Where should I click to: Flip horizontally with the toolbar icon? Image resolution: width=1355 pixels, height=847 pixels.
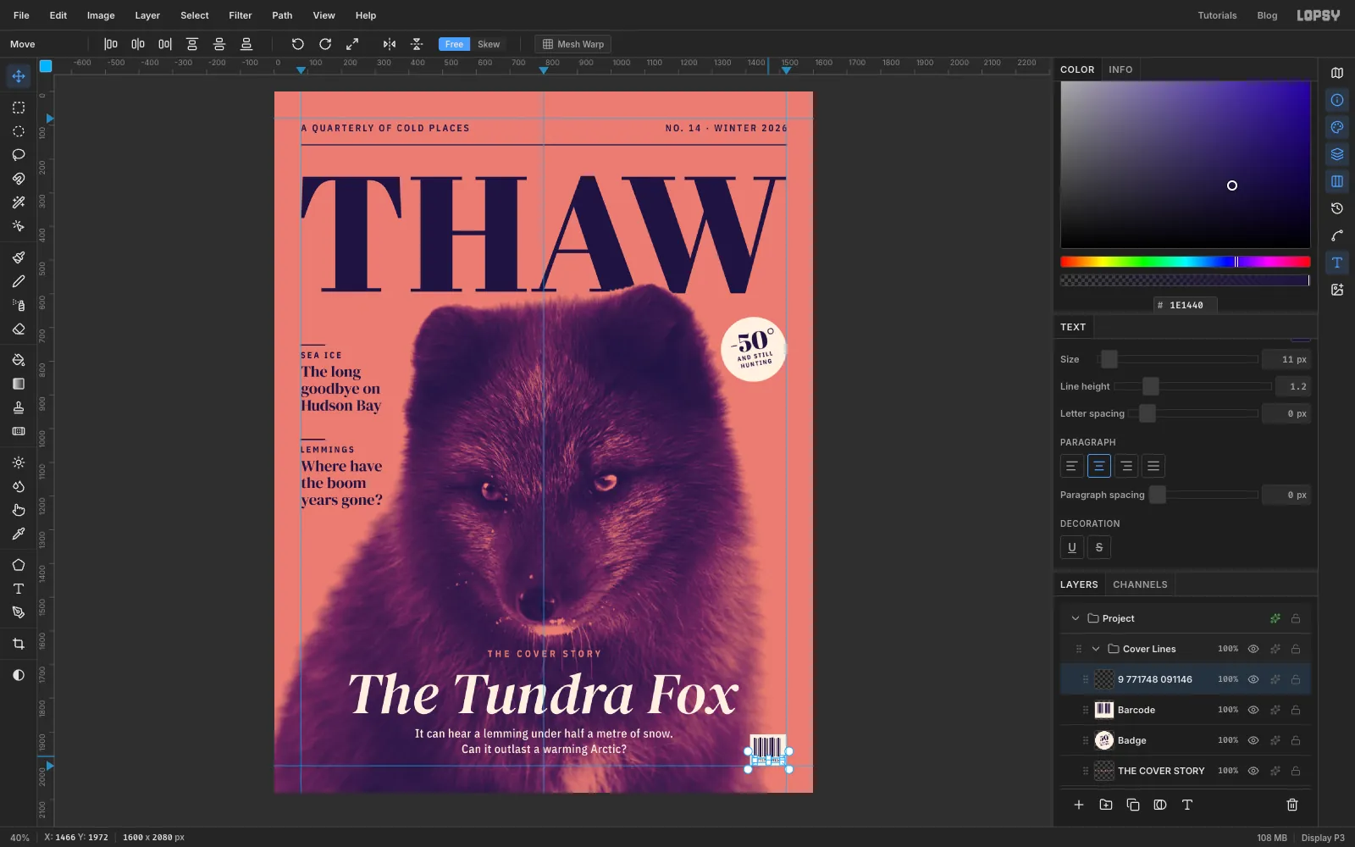(390, 44)
